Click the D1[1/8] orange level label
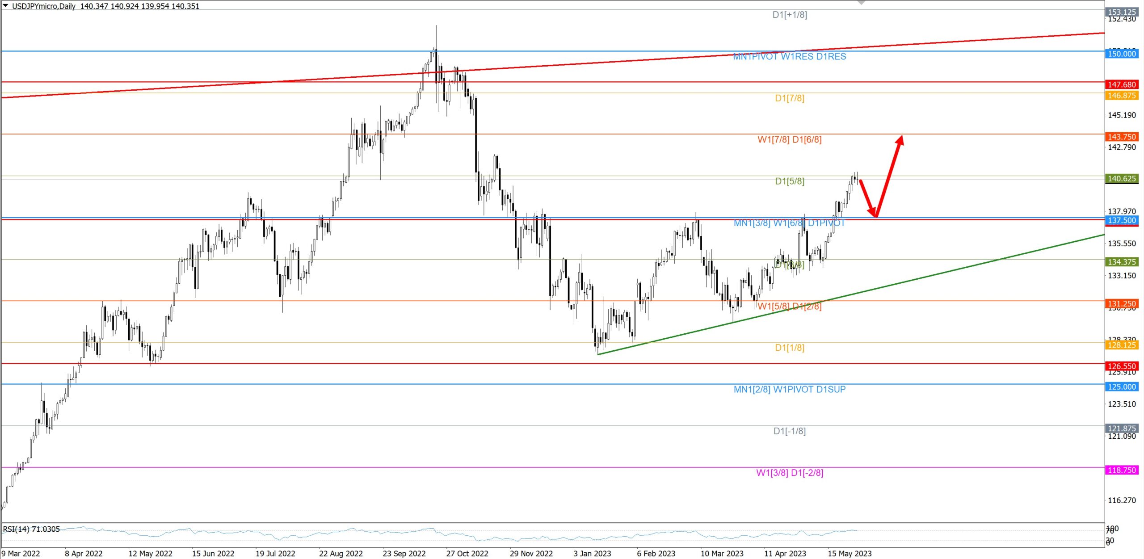This screenshot has width=1144, height=559. (x=789, y=348)
